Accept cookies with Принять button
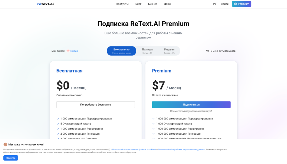 [11, 158]
